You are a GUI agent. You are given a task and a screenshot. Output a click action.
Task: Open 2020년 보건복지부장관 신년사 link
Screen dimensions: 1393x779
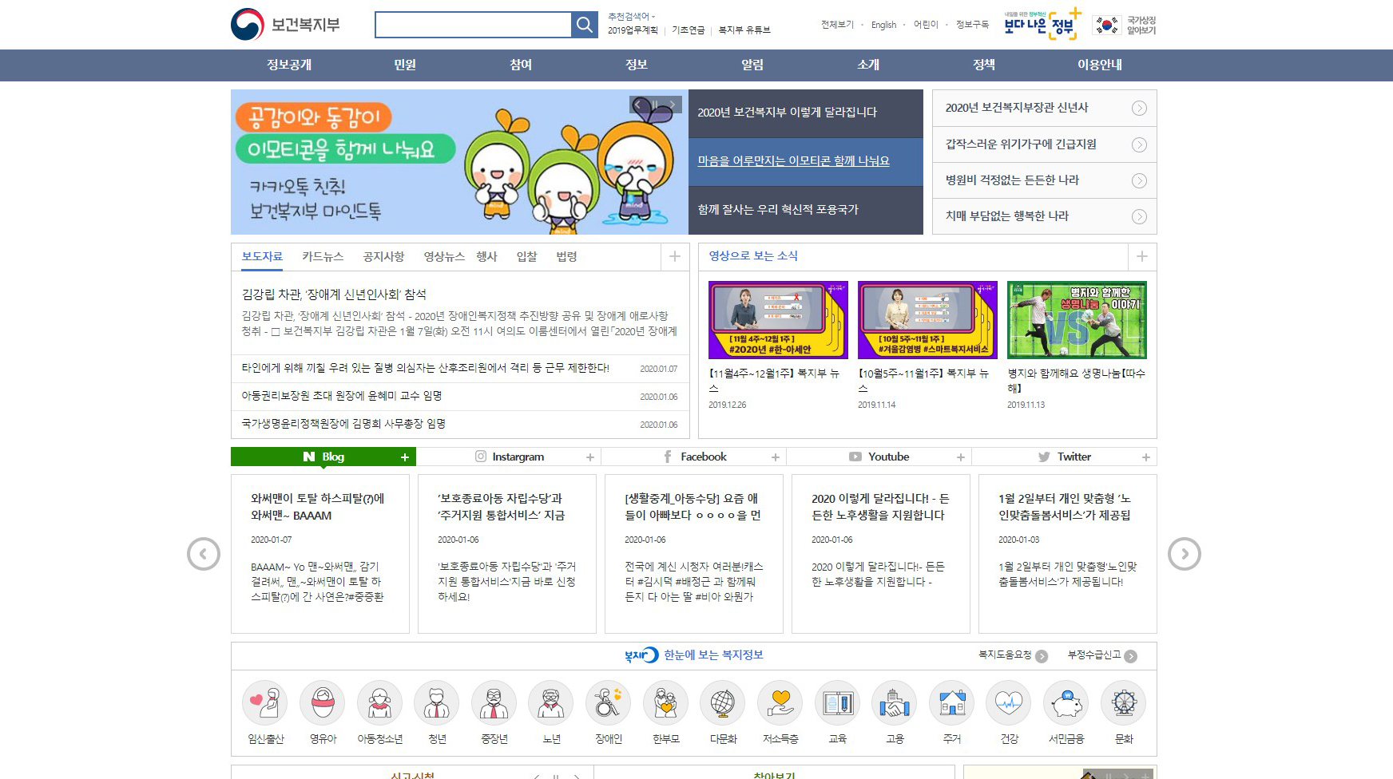[1044, 108]
